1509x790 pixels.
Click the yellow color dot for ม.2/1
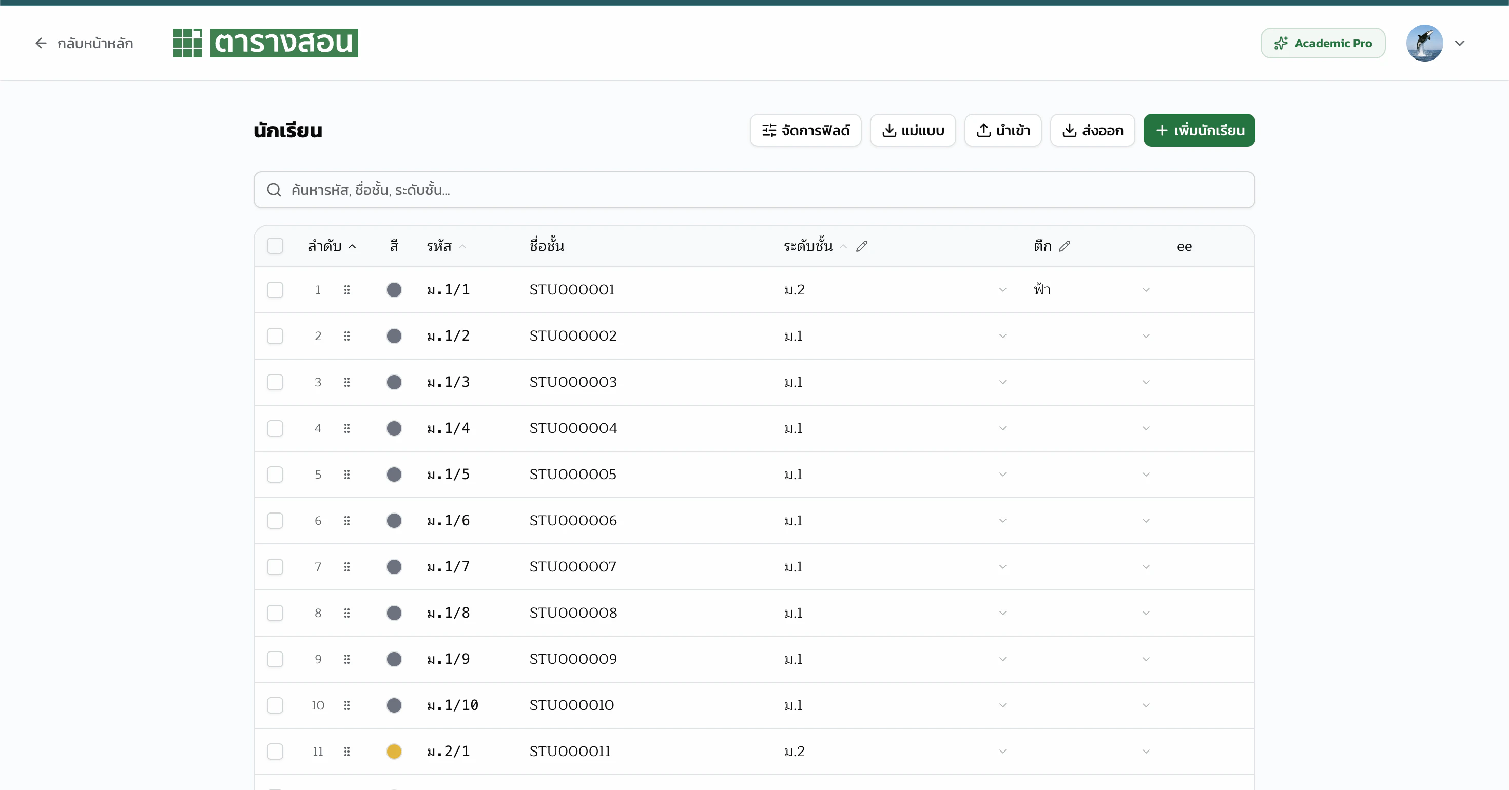click(394, 752)
